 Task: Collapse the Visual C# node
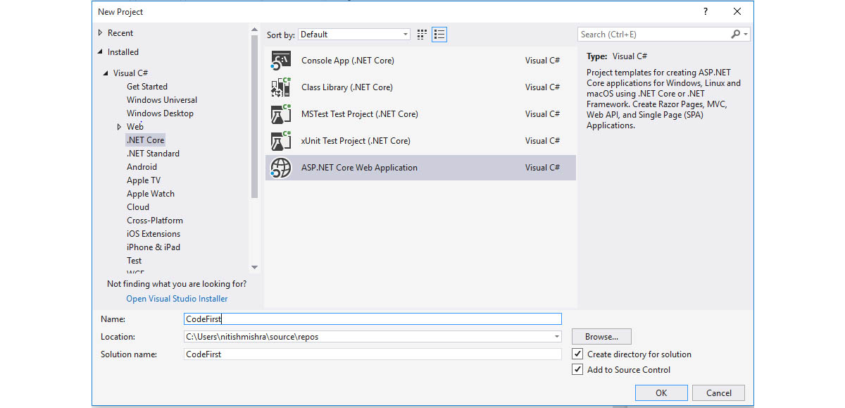[x=106, y=73]
